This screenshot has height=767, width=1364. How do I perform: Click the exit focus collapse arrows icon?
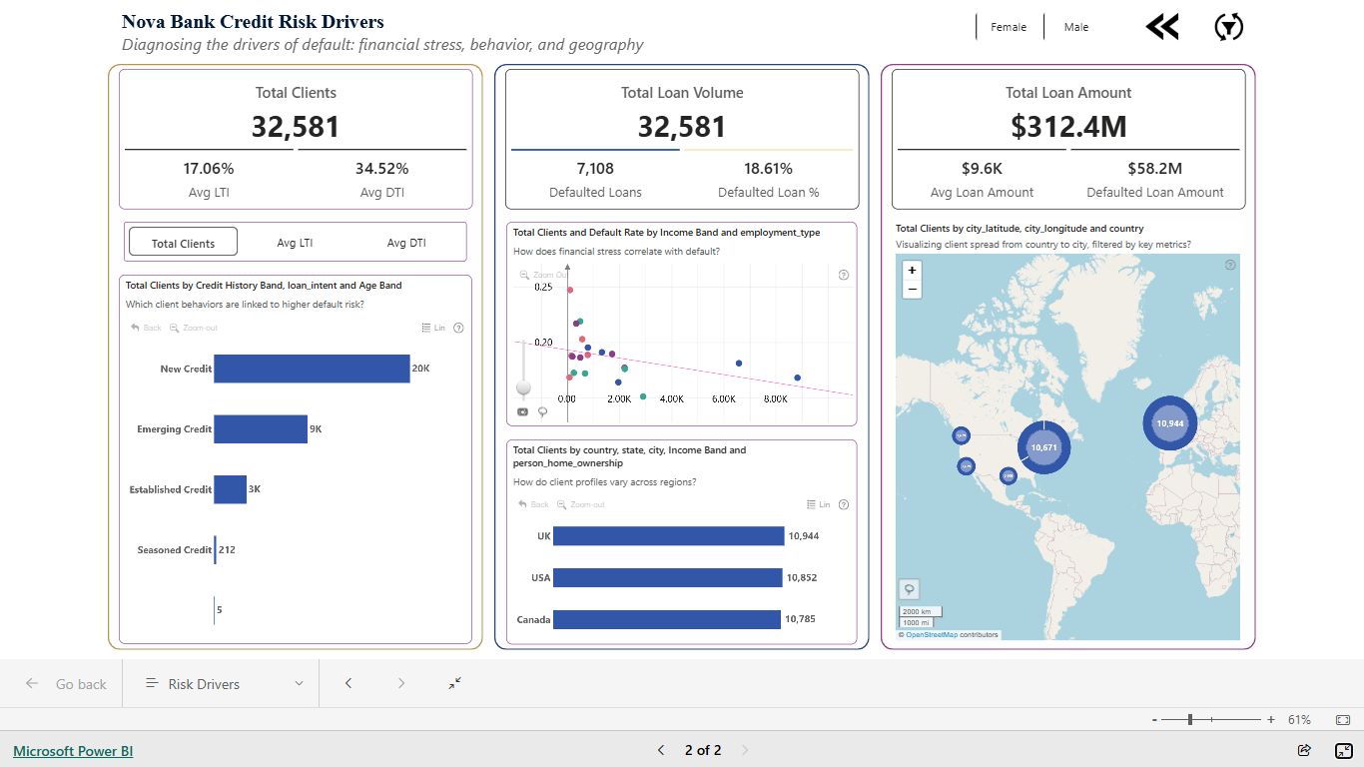(x=455, y=683)
